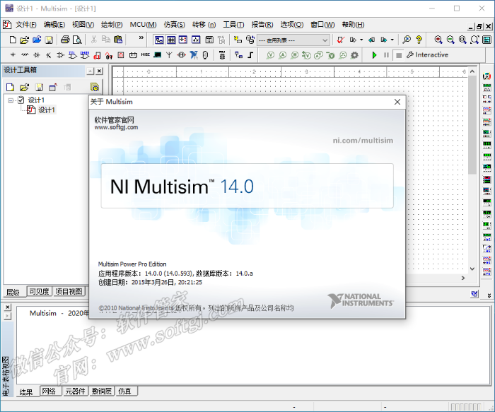The height and width of the screenshot is (412, 495).
Task: Close the 设计工具箱 panel
Action: 99,71
